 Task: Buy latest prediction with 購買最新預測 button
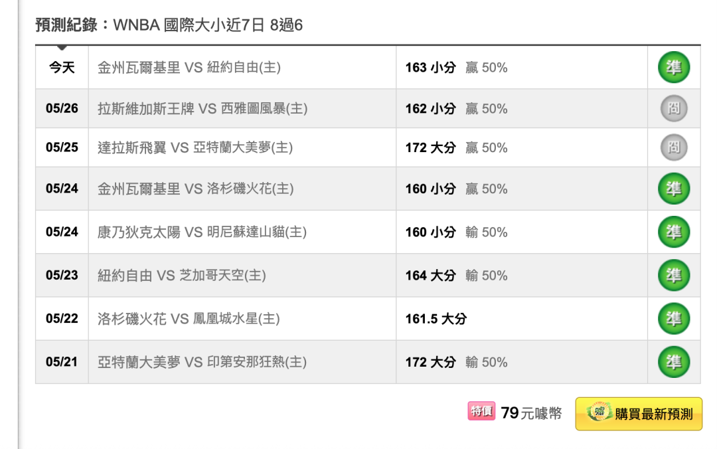pyautogui.click(x=639, y=414)
